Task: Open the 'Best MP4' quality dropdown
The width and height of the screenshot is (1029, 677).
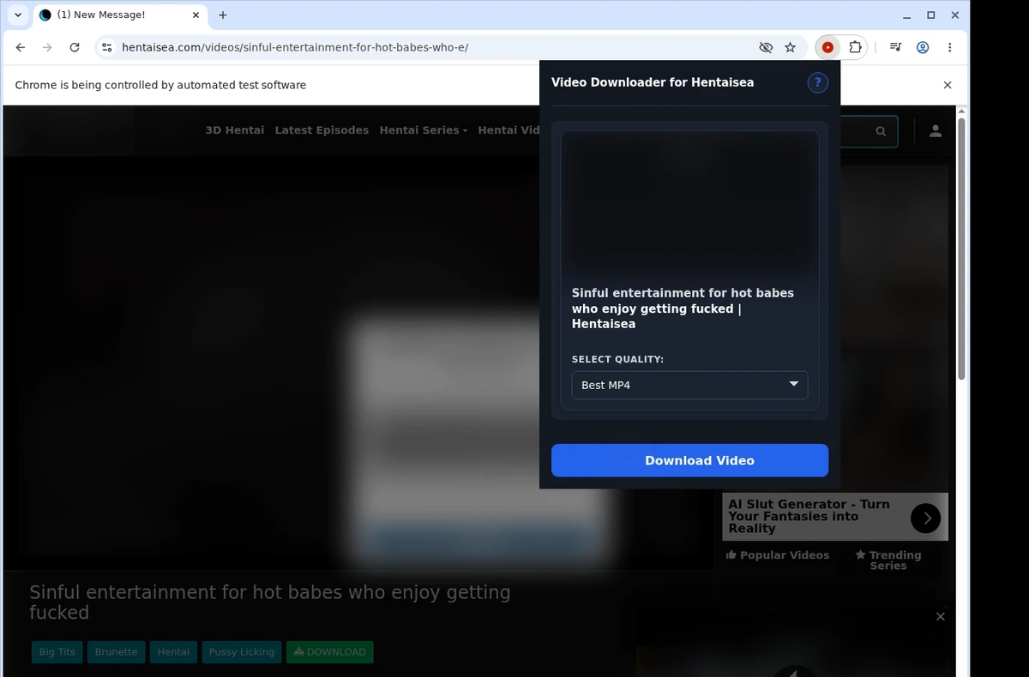Action: pos(689,385)
